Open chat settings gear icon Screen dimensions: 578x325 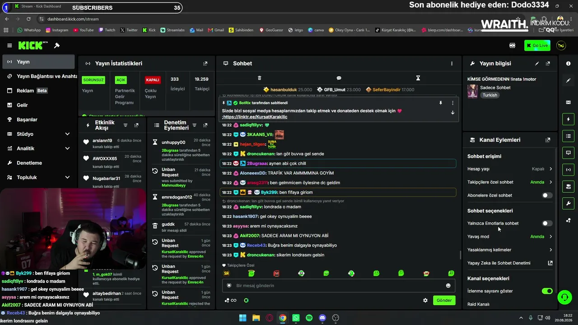pos(425,300)
